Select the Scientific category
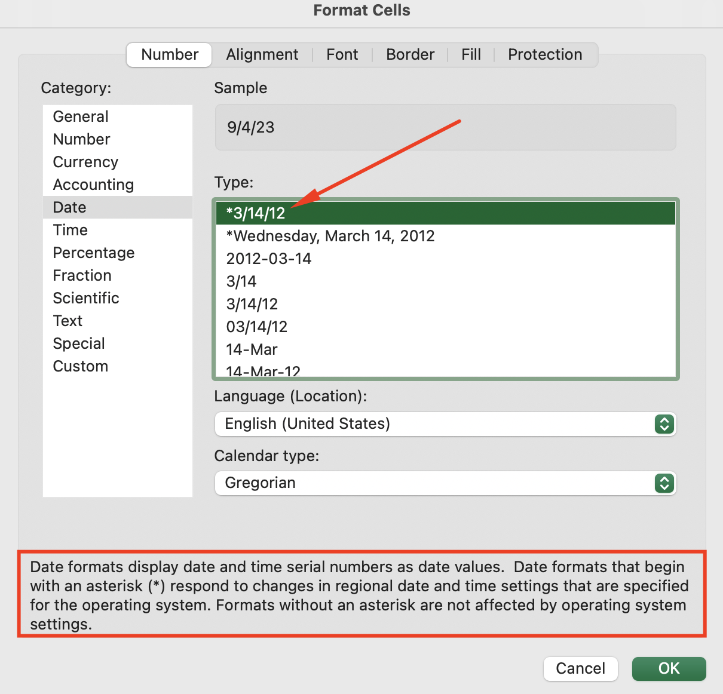Screen dimensions: 723x694 (x=118, y=298)
